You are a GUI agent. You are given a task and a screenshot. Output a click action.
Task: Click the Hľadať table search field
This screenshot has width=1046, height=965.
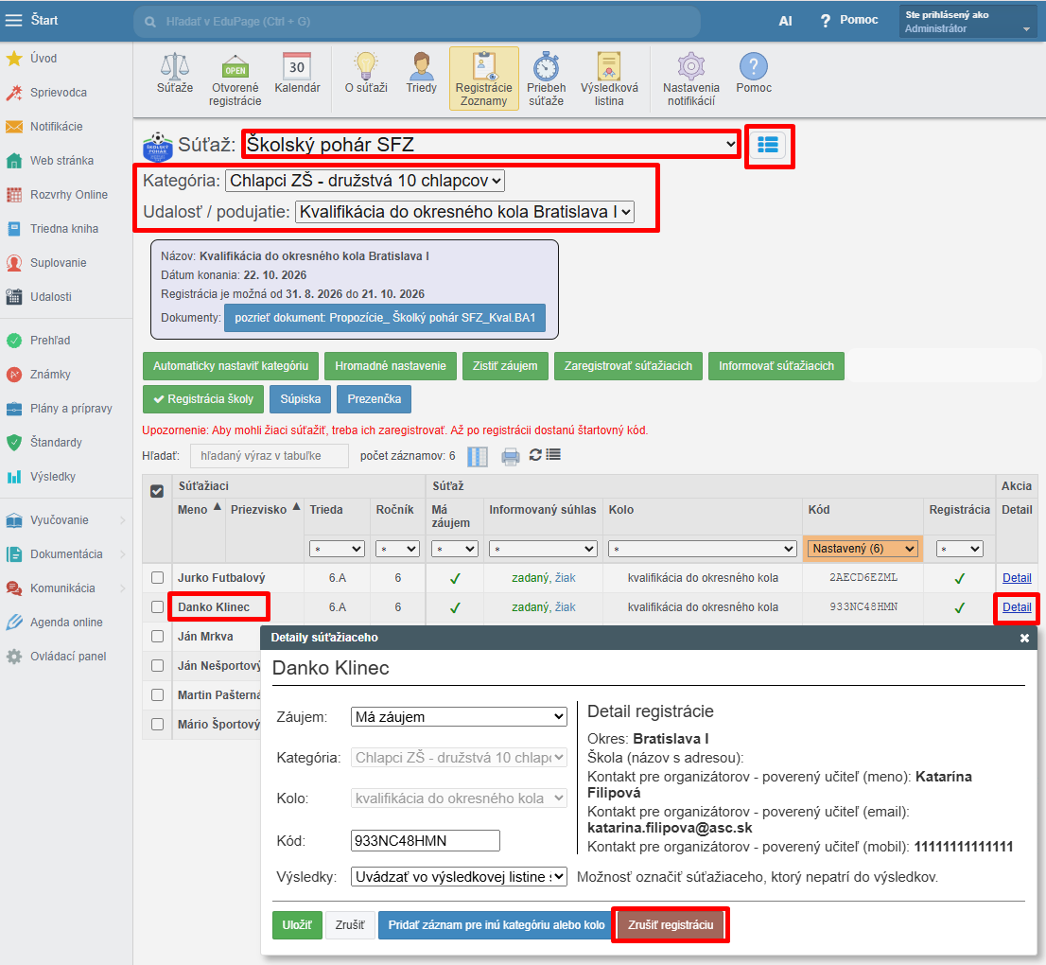tap(270, 456)
